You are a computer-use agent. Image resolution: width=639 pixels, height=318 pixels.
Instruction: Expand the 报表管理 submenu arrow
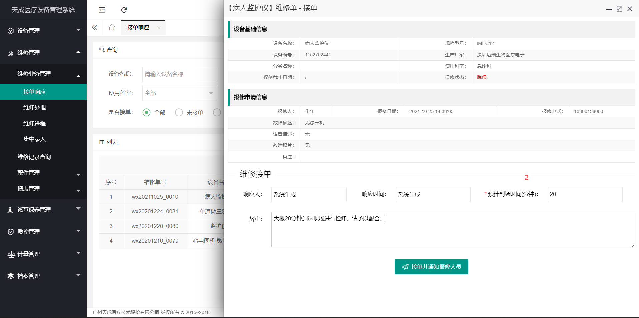[x=78, y=191]
